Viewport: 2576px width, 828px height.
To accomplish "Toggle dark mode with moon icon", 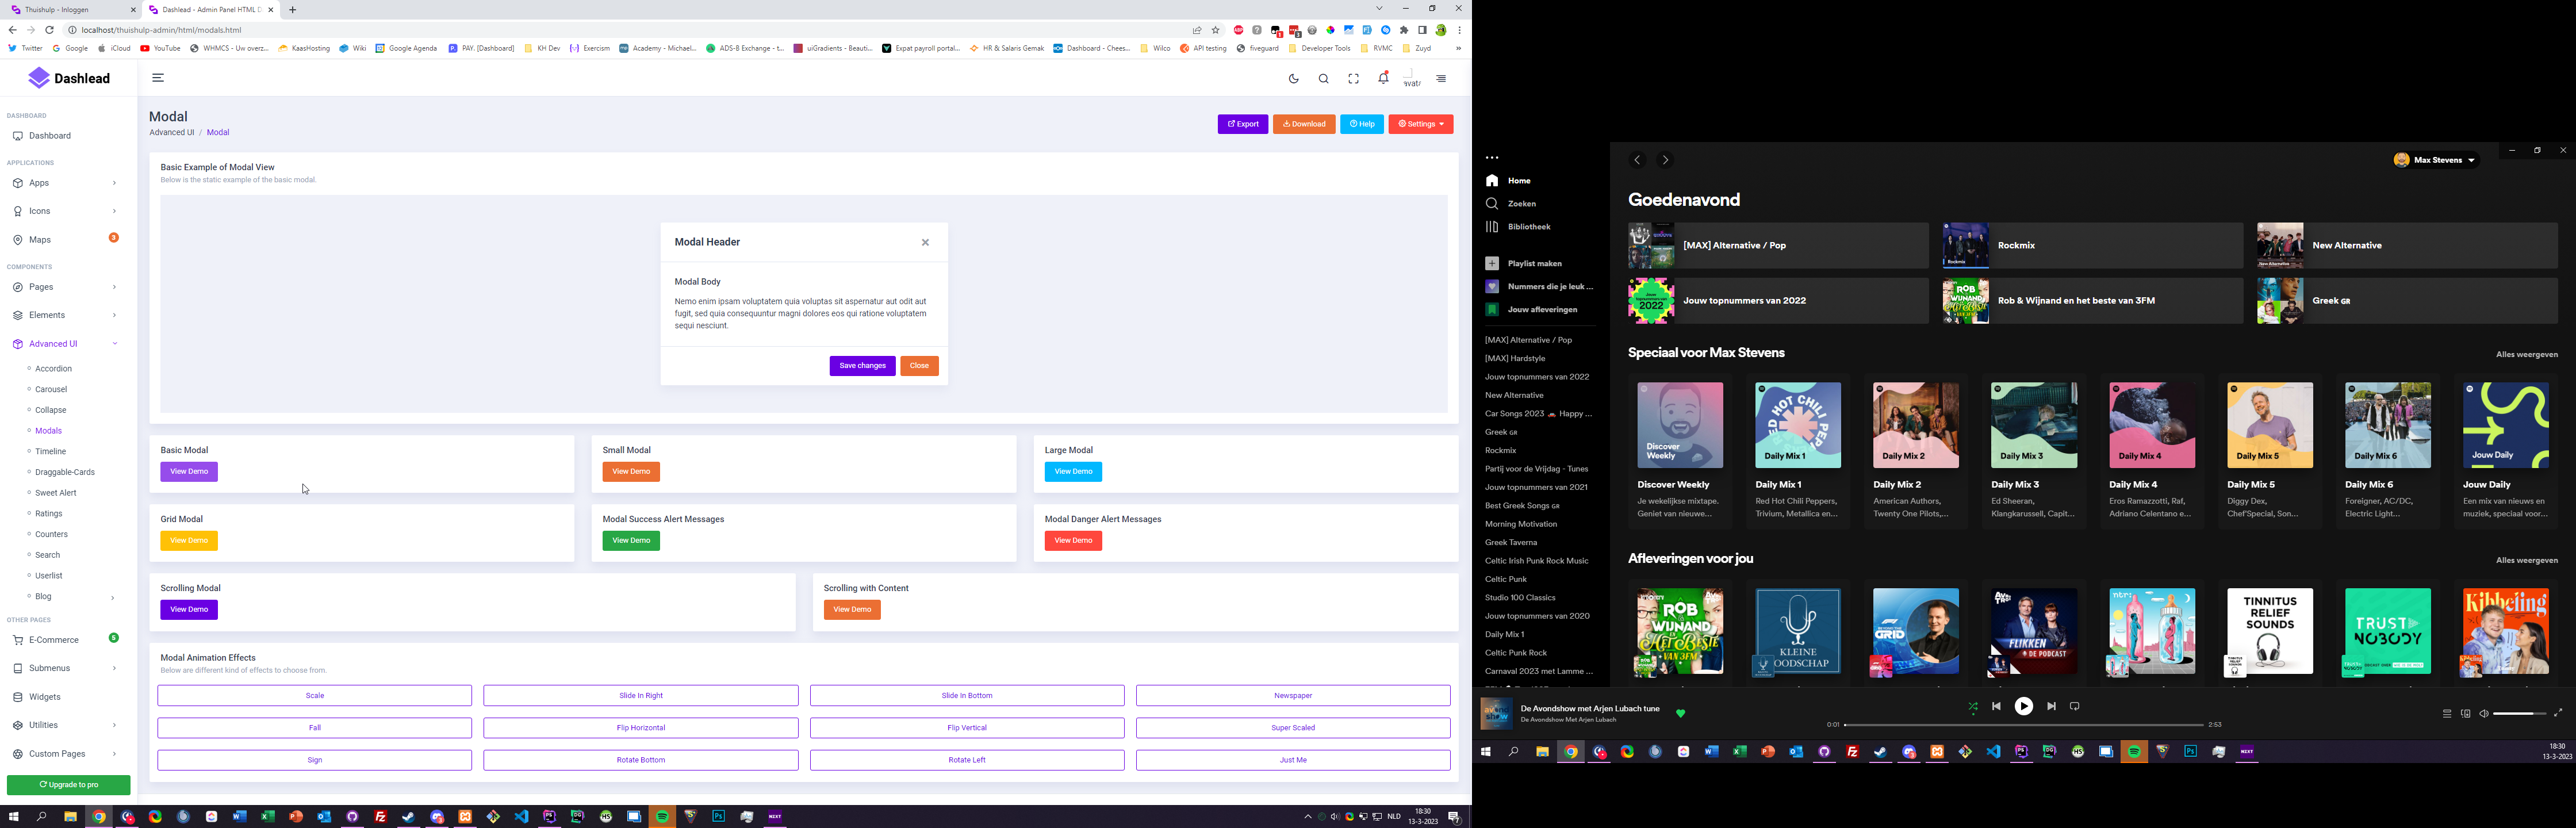I will (x=1293, y=79).
